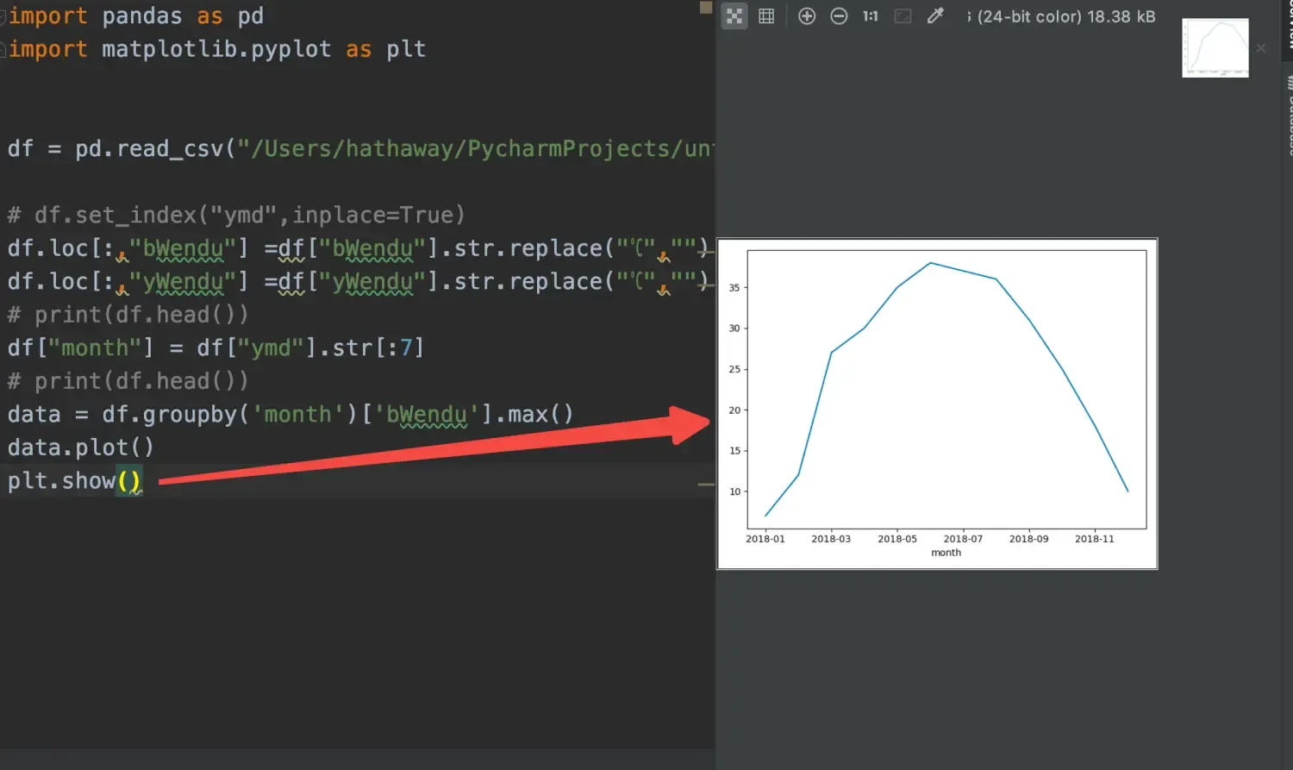Open the SciView tool window tab

click(1290, 26)
